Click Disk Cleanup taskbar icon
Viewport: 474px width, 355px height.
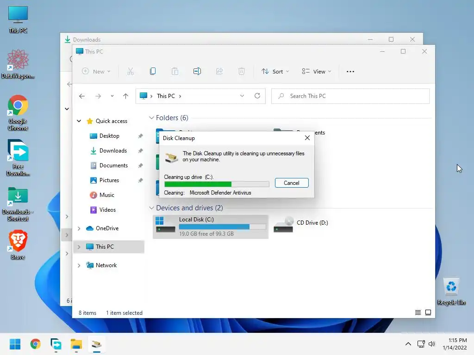pyautogui.click(x=97, y=344)
